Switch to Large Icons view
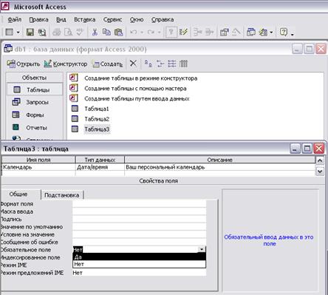This screenshot has height=295, width=328. [x=148, y=64]
